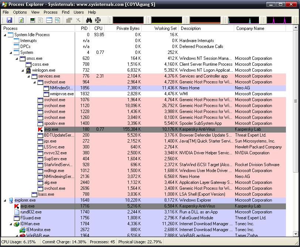The width and height of the screenshot is (300, 247).
Task: Click the first CPU usage mini graph
Action: click(128, 20)
